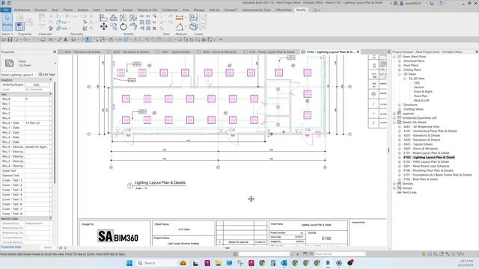Toggle the Rev_2 checkbox in Properties
This screenshot has width=479, height=269.
51,108
